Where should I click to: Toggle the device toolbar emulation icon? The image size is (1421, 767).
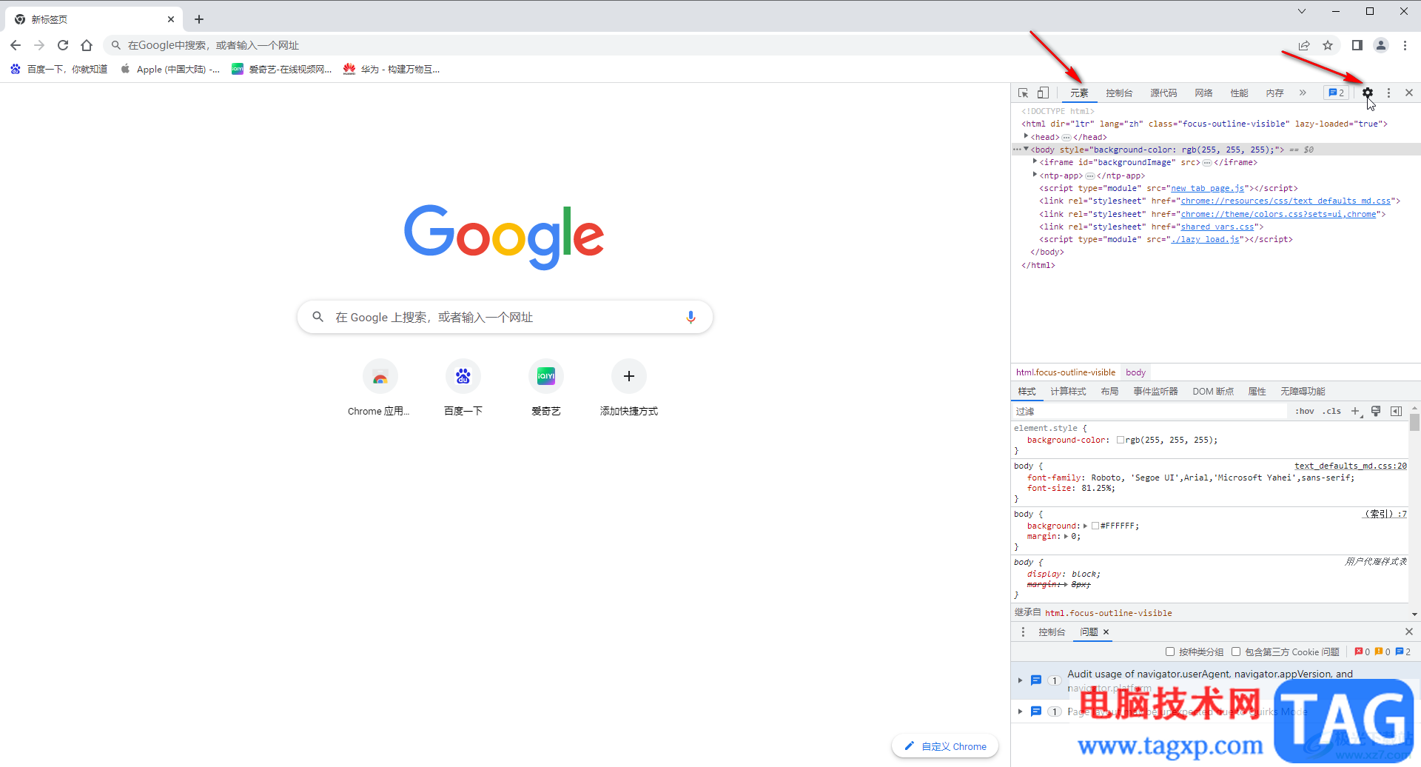coord(1043,93)
